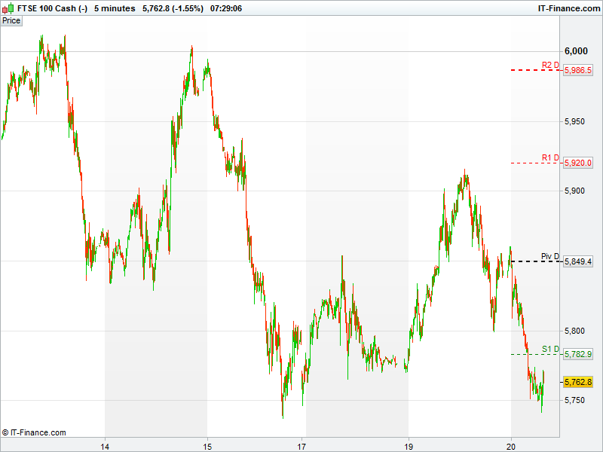This screenshot has height=452, width=603.
Task: Select the S1 D support label
Action: click(550, 349)
